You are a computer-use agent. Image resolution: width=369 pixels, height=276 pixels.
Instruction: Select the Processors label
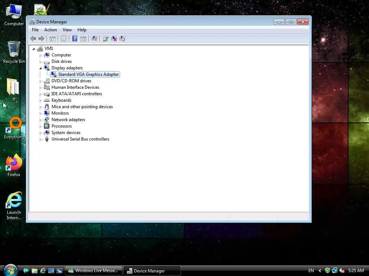[62, 126]
